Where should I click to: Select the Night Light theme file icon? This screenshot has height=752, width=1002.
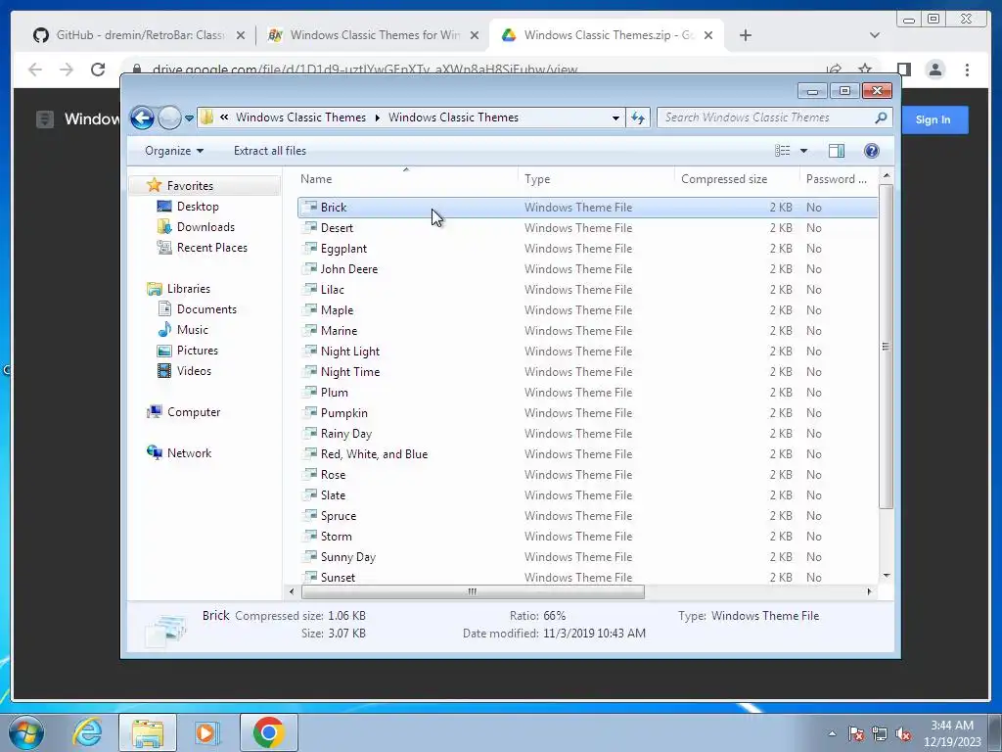pyautogui.click(x=310, y=352)
